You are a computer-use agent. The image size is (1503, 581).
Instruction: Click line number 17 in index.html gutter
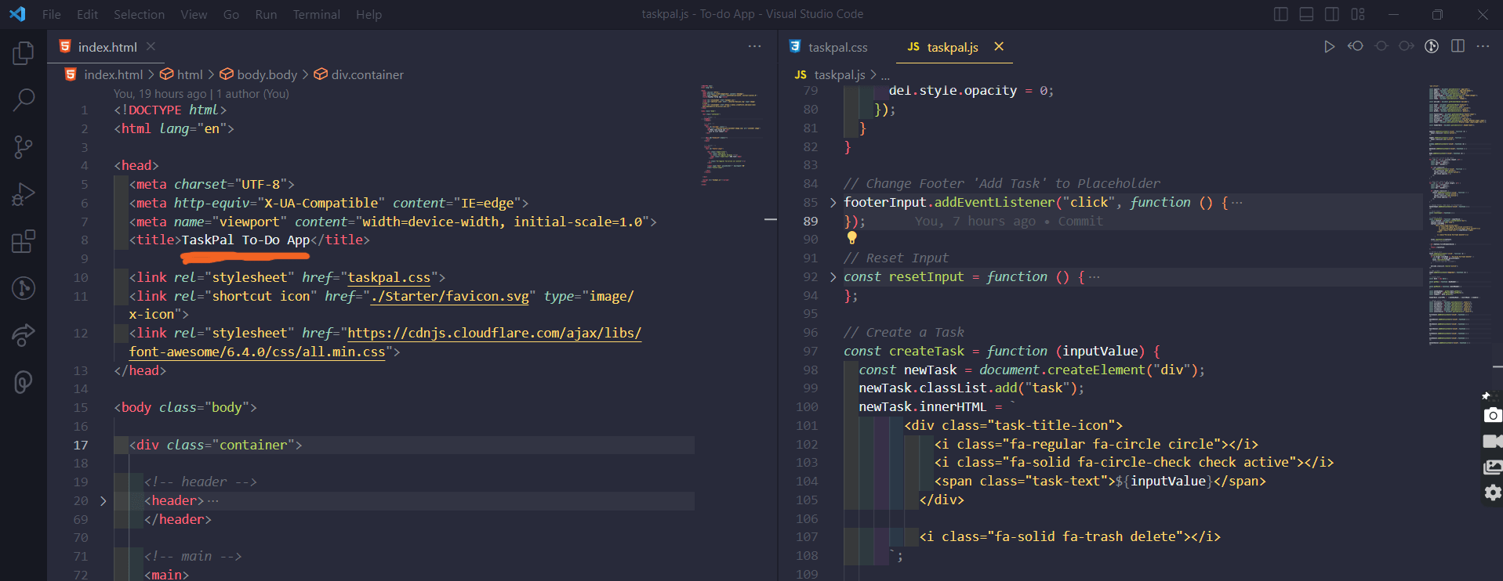[x=81, y=445]
